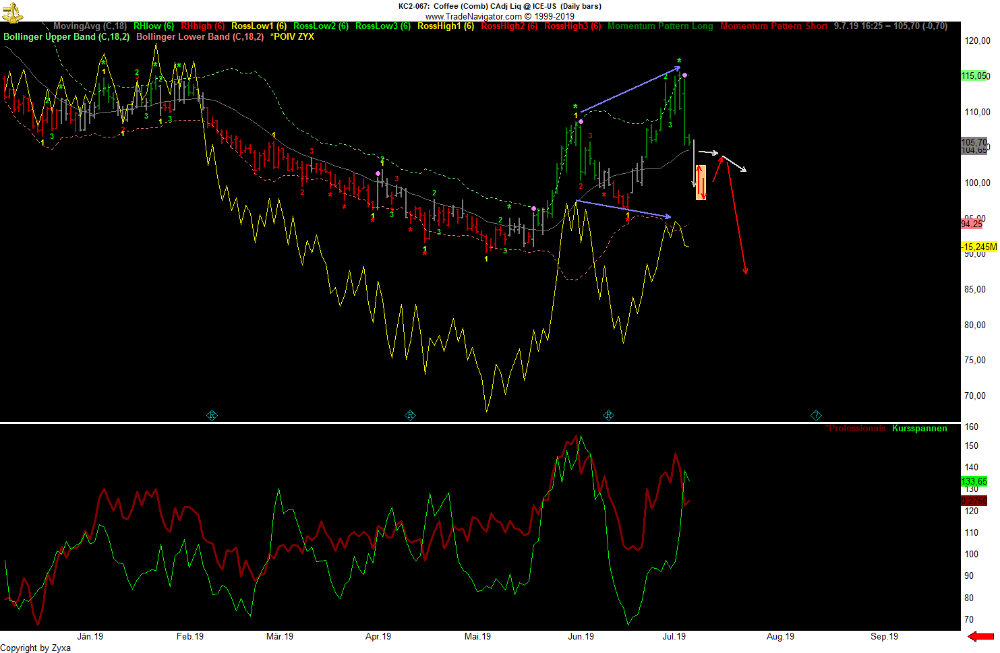This screenshot has height=653, width=1000.
Task: Click the Kursspannen label in lower pane
Action: (919, 429)
